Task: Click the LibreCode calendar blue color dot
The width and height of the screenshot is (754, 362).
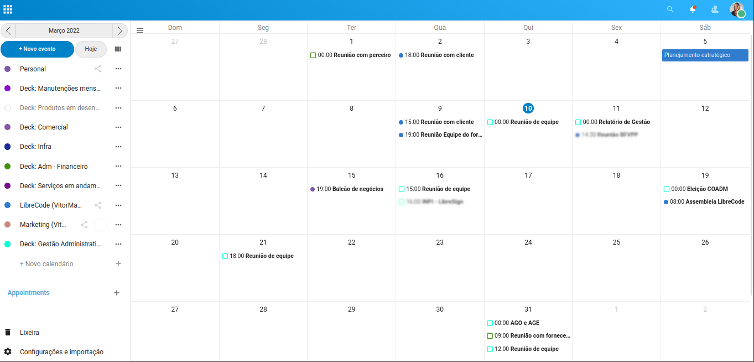Action: pos(8,205)
